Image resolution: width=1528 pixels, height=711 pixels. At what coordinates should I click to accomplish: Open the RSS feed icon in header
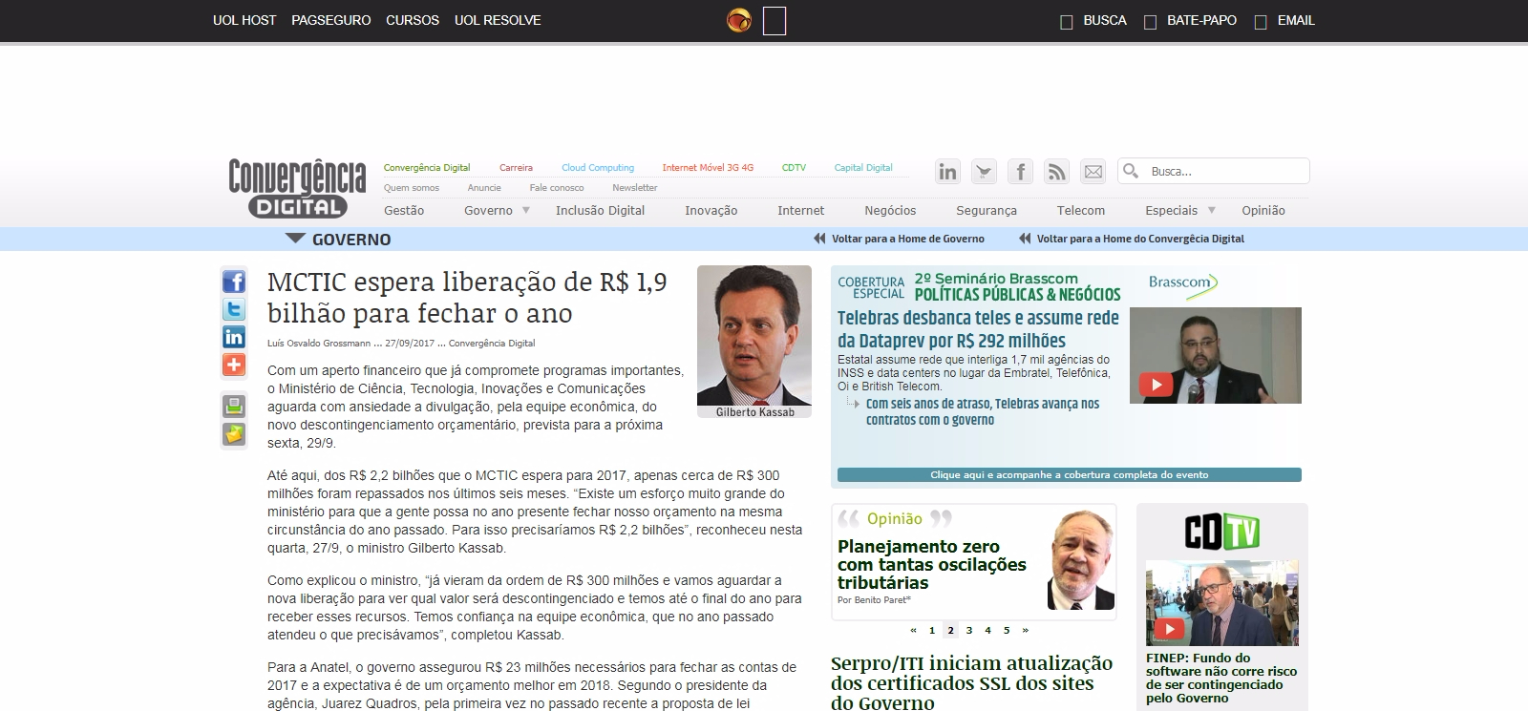(x=1056, y=172)
